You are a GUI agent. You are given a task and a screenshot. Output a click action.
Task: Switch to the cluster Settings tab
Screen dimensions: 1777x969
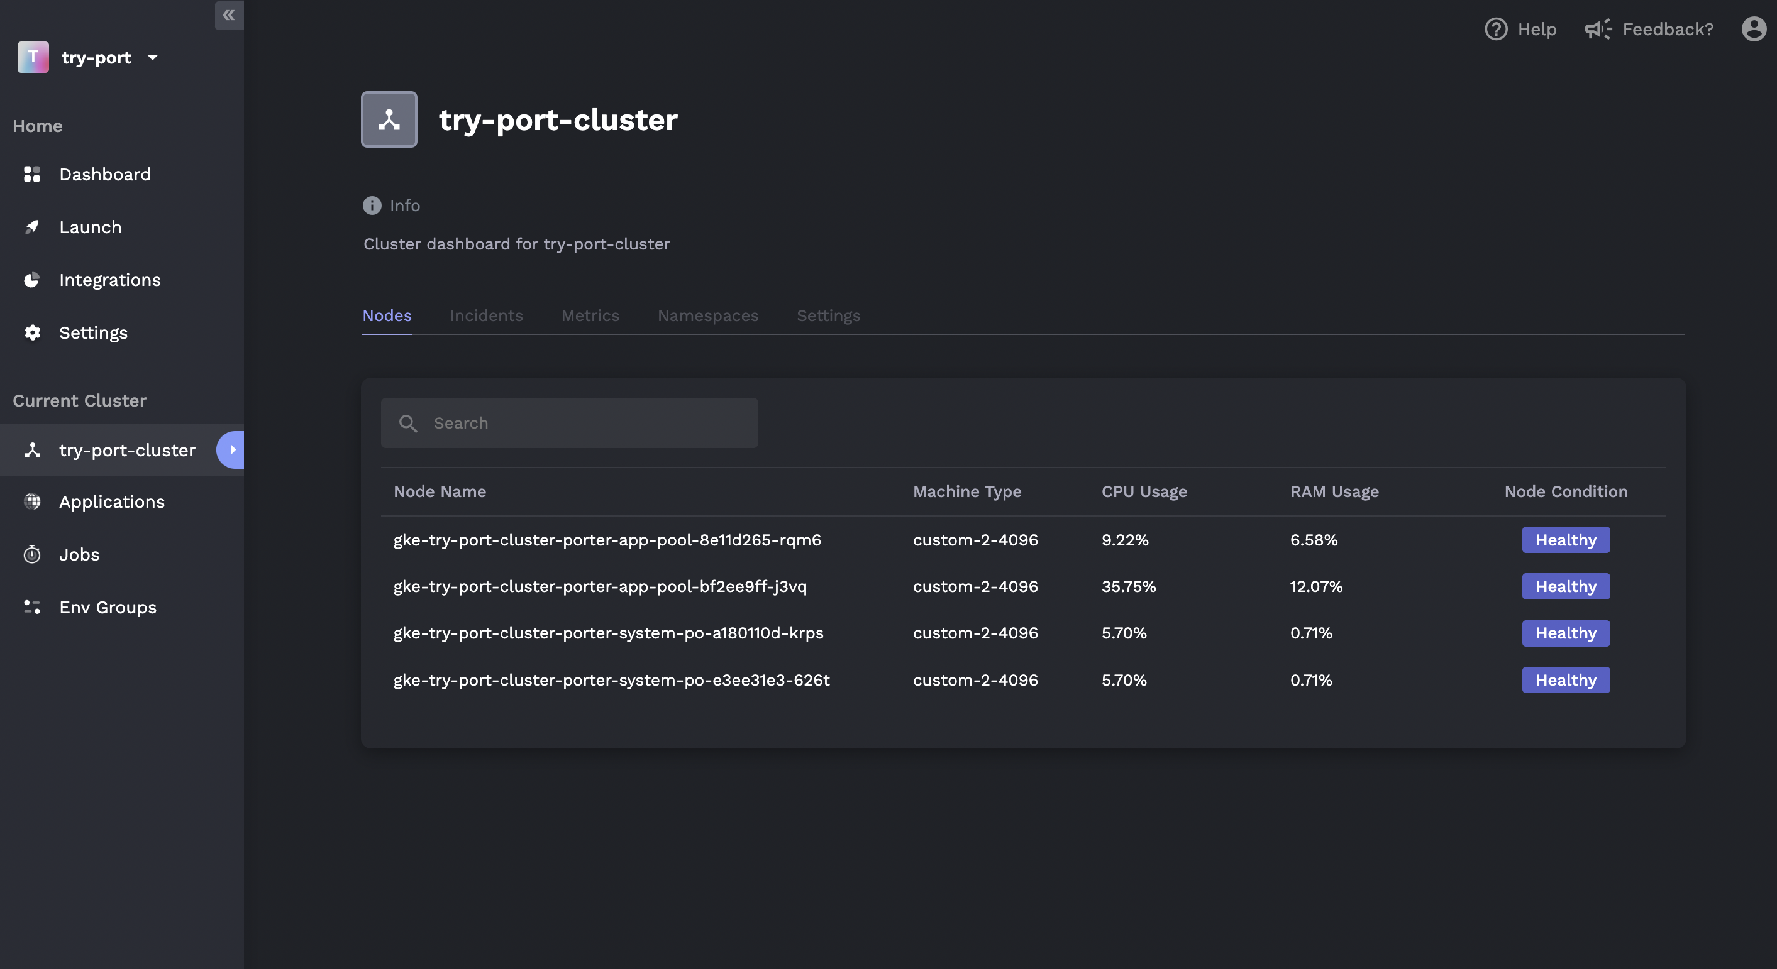coord(829,315)
